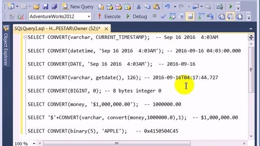Select the SQLQuery1.sql tab
This screenshot has height=146, width=260.
(x=57, y=29)
